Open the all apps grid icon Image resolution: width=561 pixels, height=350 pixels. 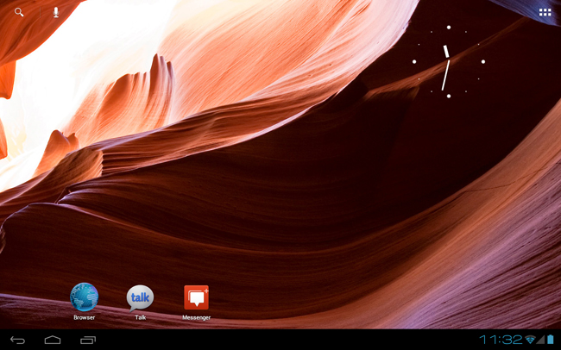[x=545, y=12]
